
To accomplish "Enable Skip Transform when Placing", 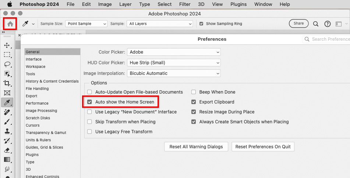I will pos(89,122).
